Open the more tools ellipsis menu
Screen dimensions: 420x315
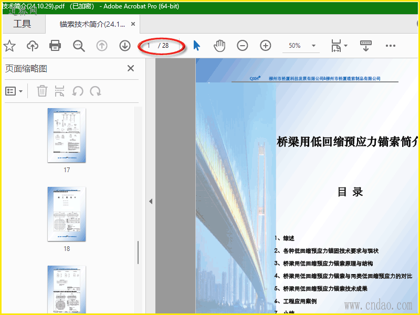tap(391, 46)
